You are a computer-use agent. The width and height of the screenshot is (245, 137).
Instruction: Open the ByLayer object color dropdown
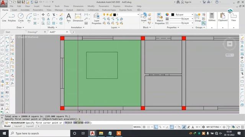pyautogui.click(x=192, y=14)
